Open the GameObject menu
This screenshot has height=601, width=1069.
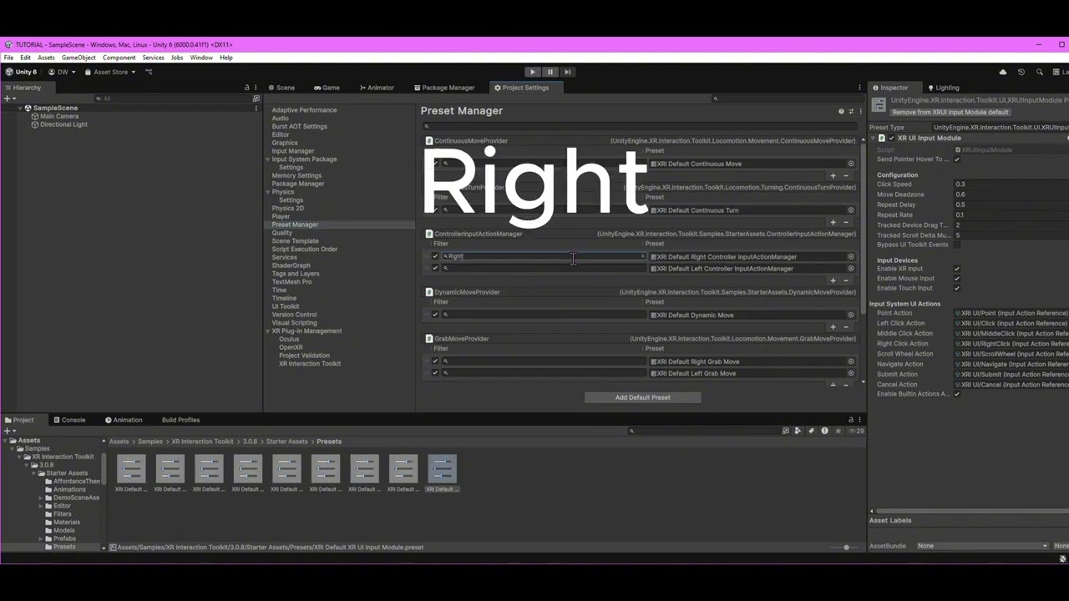pyautogui.click(x=79, y=58)
